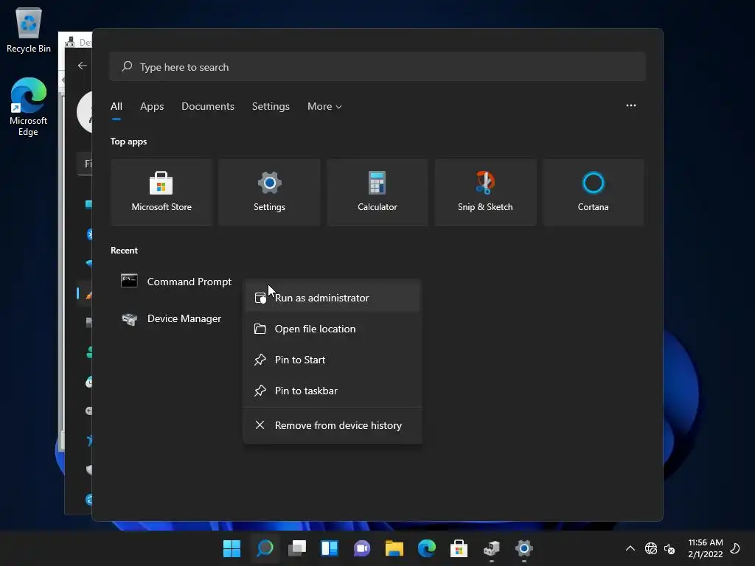Screen dimensions: 755x566
Task: Open Microsoft Edge desktop shortcut
Action: pos(29,107)
